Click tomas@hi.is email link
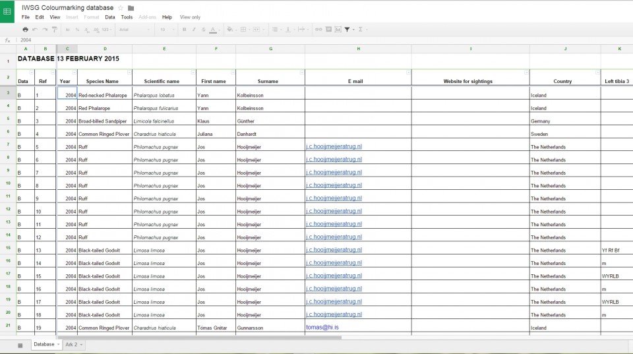Screen dimensions: 633x354 click(x=321, y=327)
